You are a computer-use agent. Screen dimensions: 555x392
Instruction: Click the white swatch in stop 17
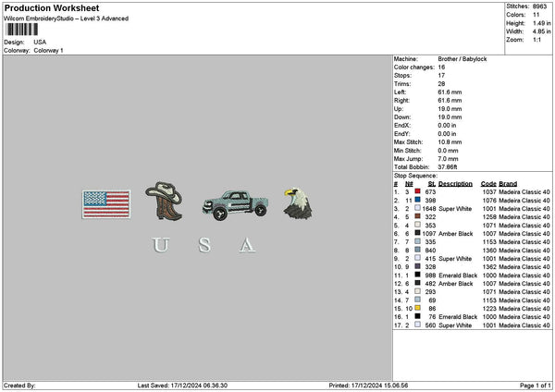[x=418, y=325]
